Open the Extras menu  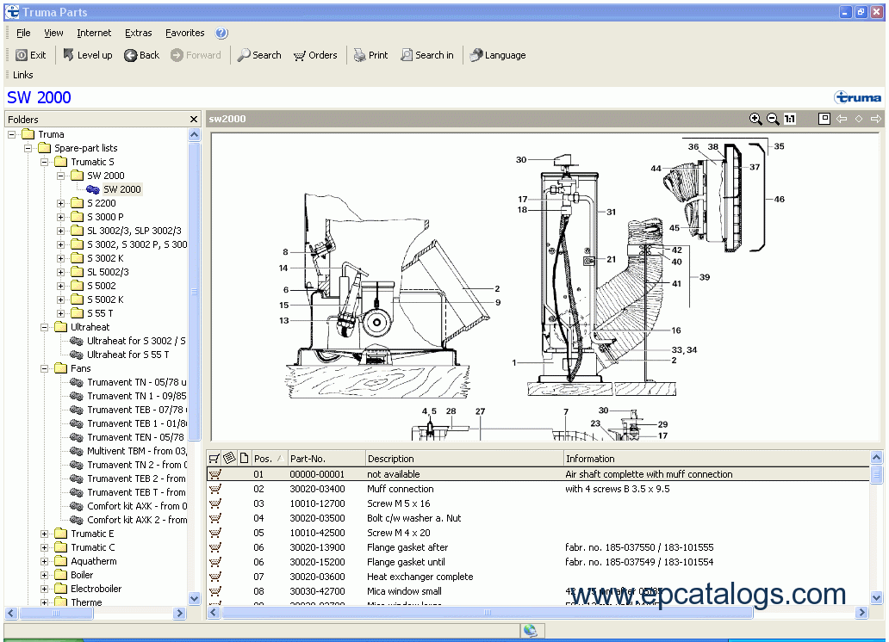[139, 33]
